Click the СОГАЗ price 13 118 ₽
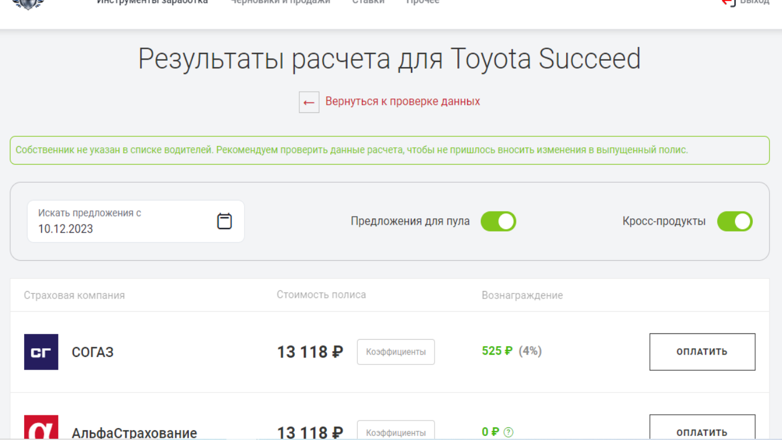782x440 pixels. (x=310, y=352)
